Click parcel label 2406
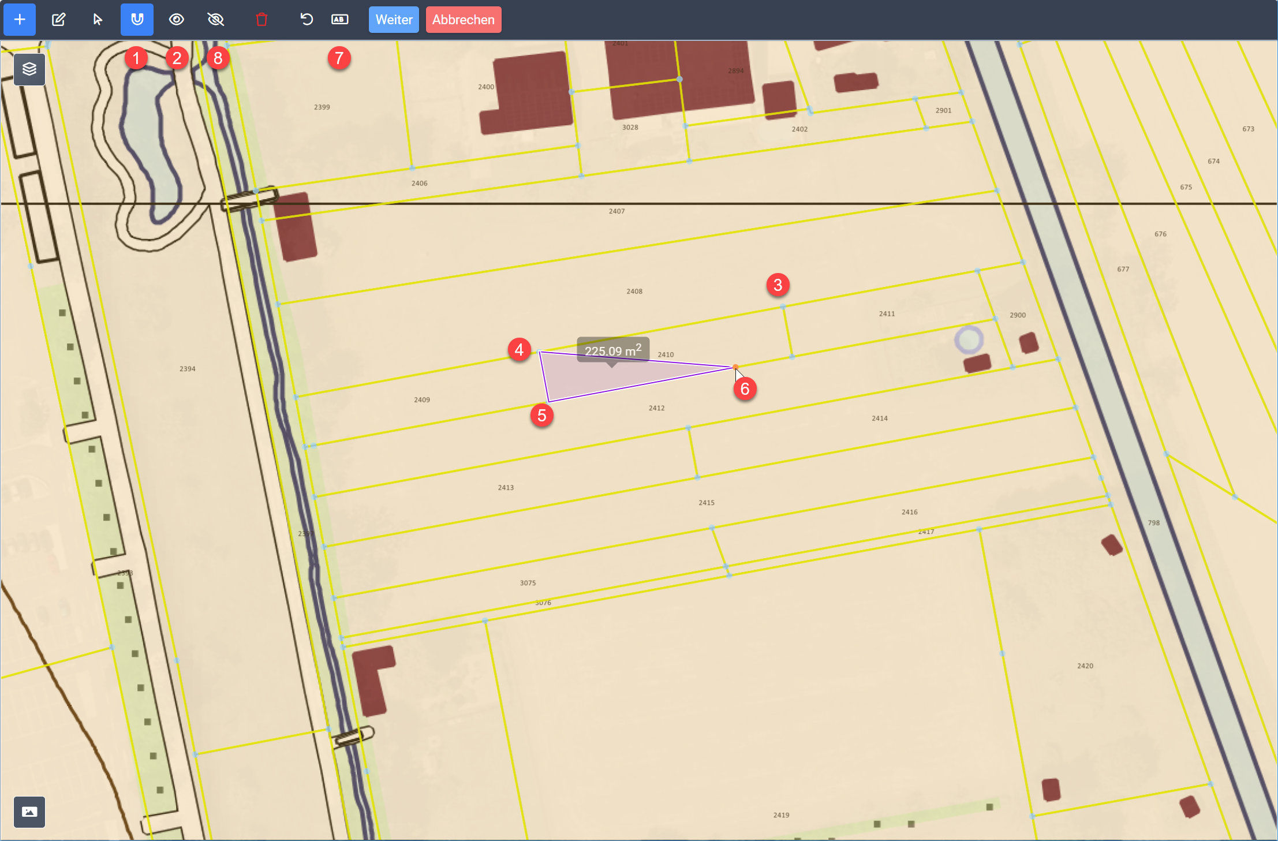This screenshot has height=841, width=1278. coord(420,184)
